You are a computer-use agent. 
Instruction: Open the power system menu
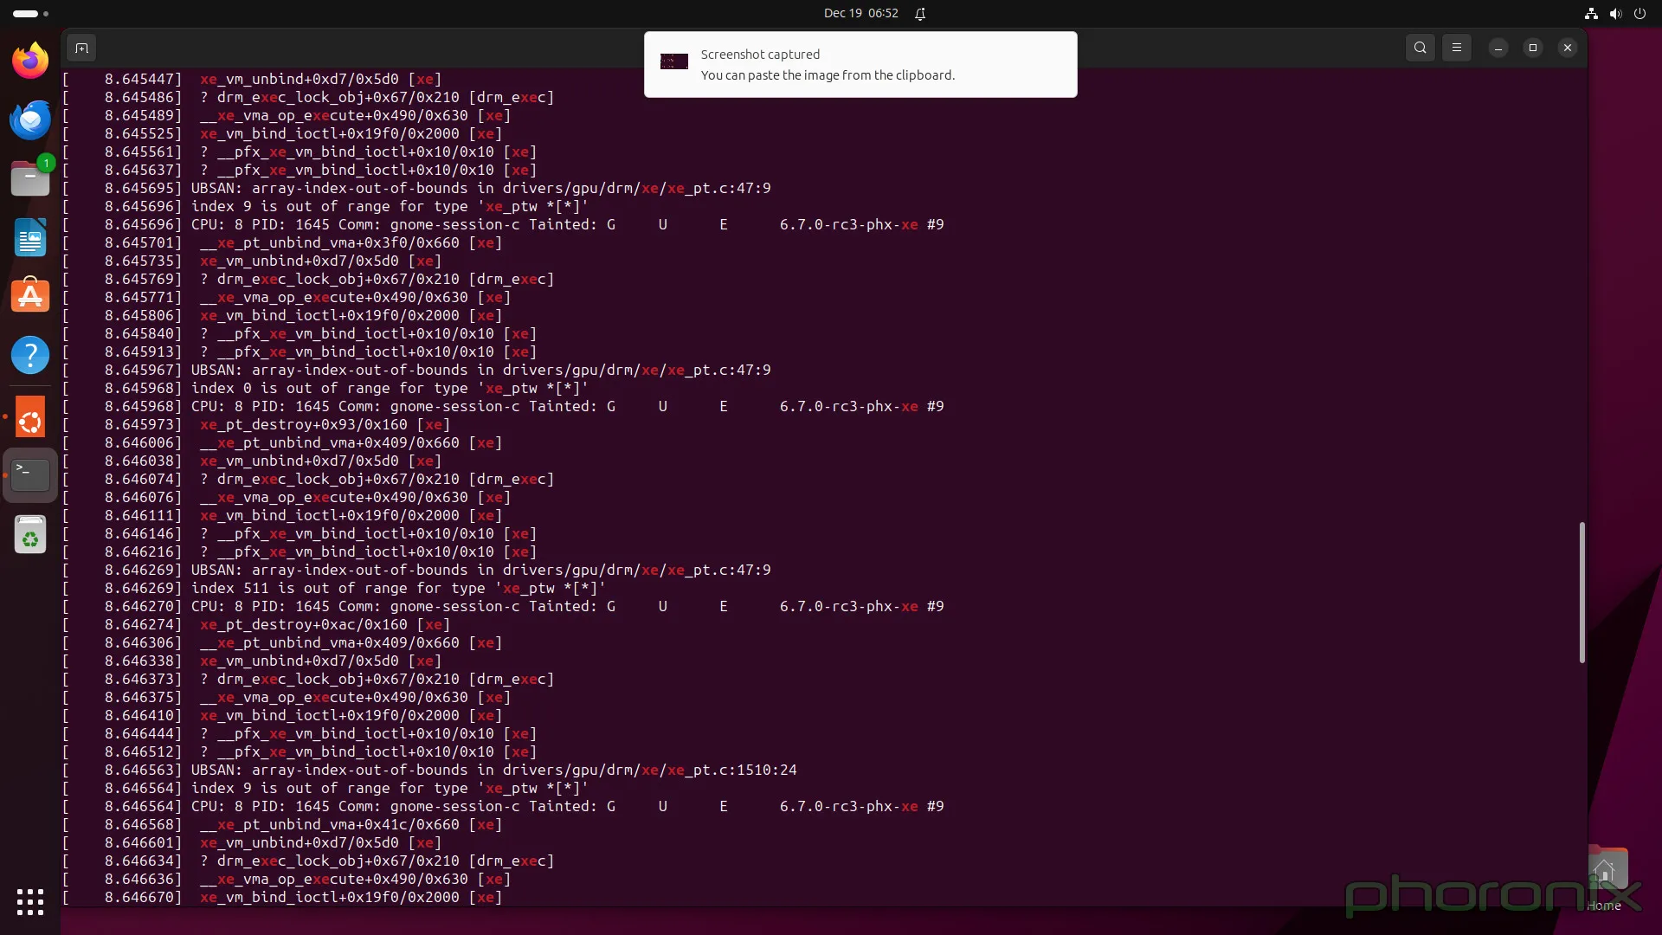click(x=1639, y=13)
